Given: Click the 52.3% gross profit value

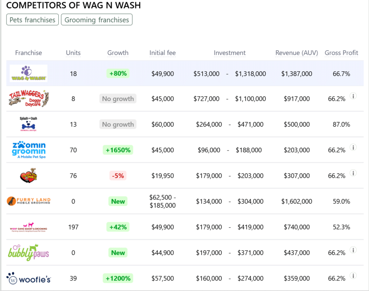Looking at the screenshot, I should point(342,227).
